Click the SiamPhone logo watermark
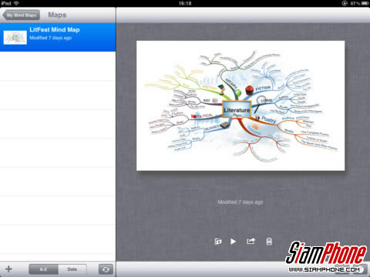This screenshot has width=370, height=277. tap(326, 253)
